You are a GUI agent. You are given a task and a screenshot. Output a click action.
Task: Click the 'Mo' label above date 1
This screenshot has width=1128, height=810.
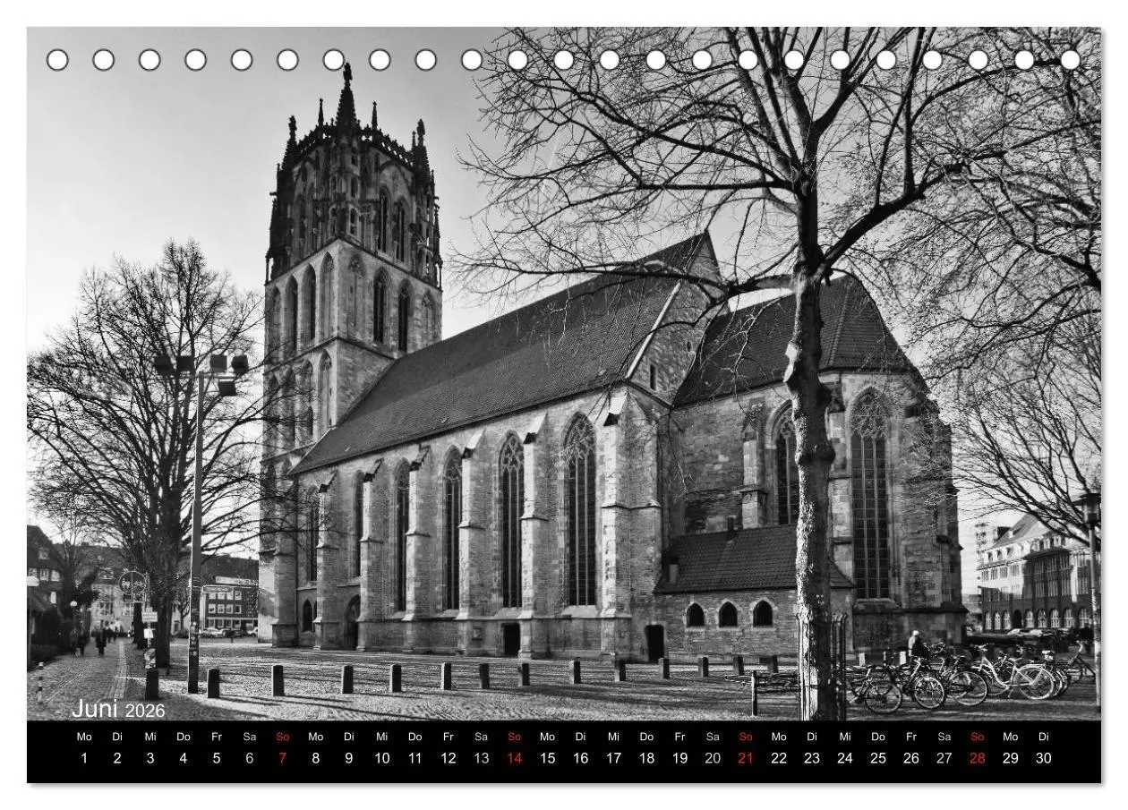click(84, 737)
